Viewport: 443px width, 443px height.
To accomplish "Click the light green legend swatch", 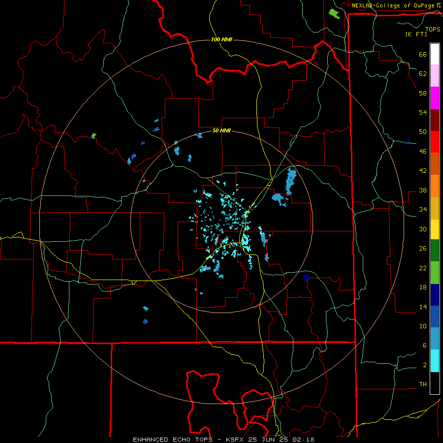I will pos(435,273).
